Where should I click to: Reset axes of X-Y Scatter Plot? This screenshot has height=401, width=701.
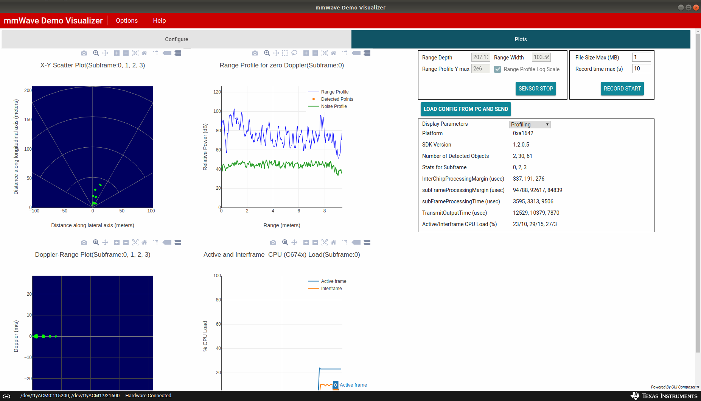[x=144, y=53]
